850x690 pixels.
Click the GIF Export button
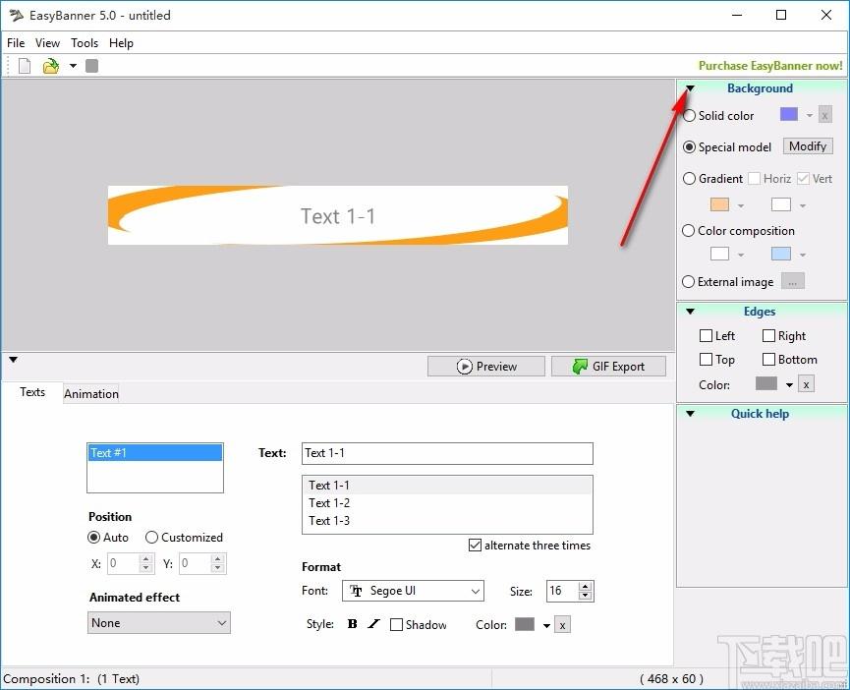click(608, 367)
